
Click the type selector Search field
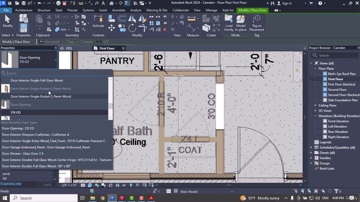57,74
